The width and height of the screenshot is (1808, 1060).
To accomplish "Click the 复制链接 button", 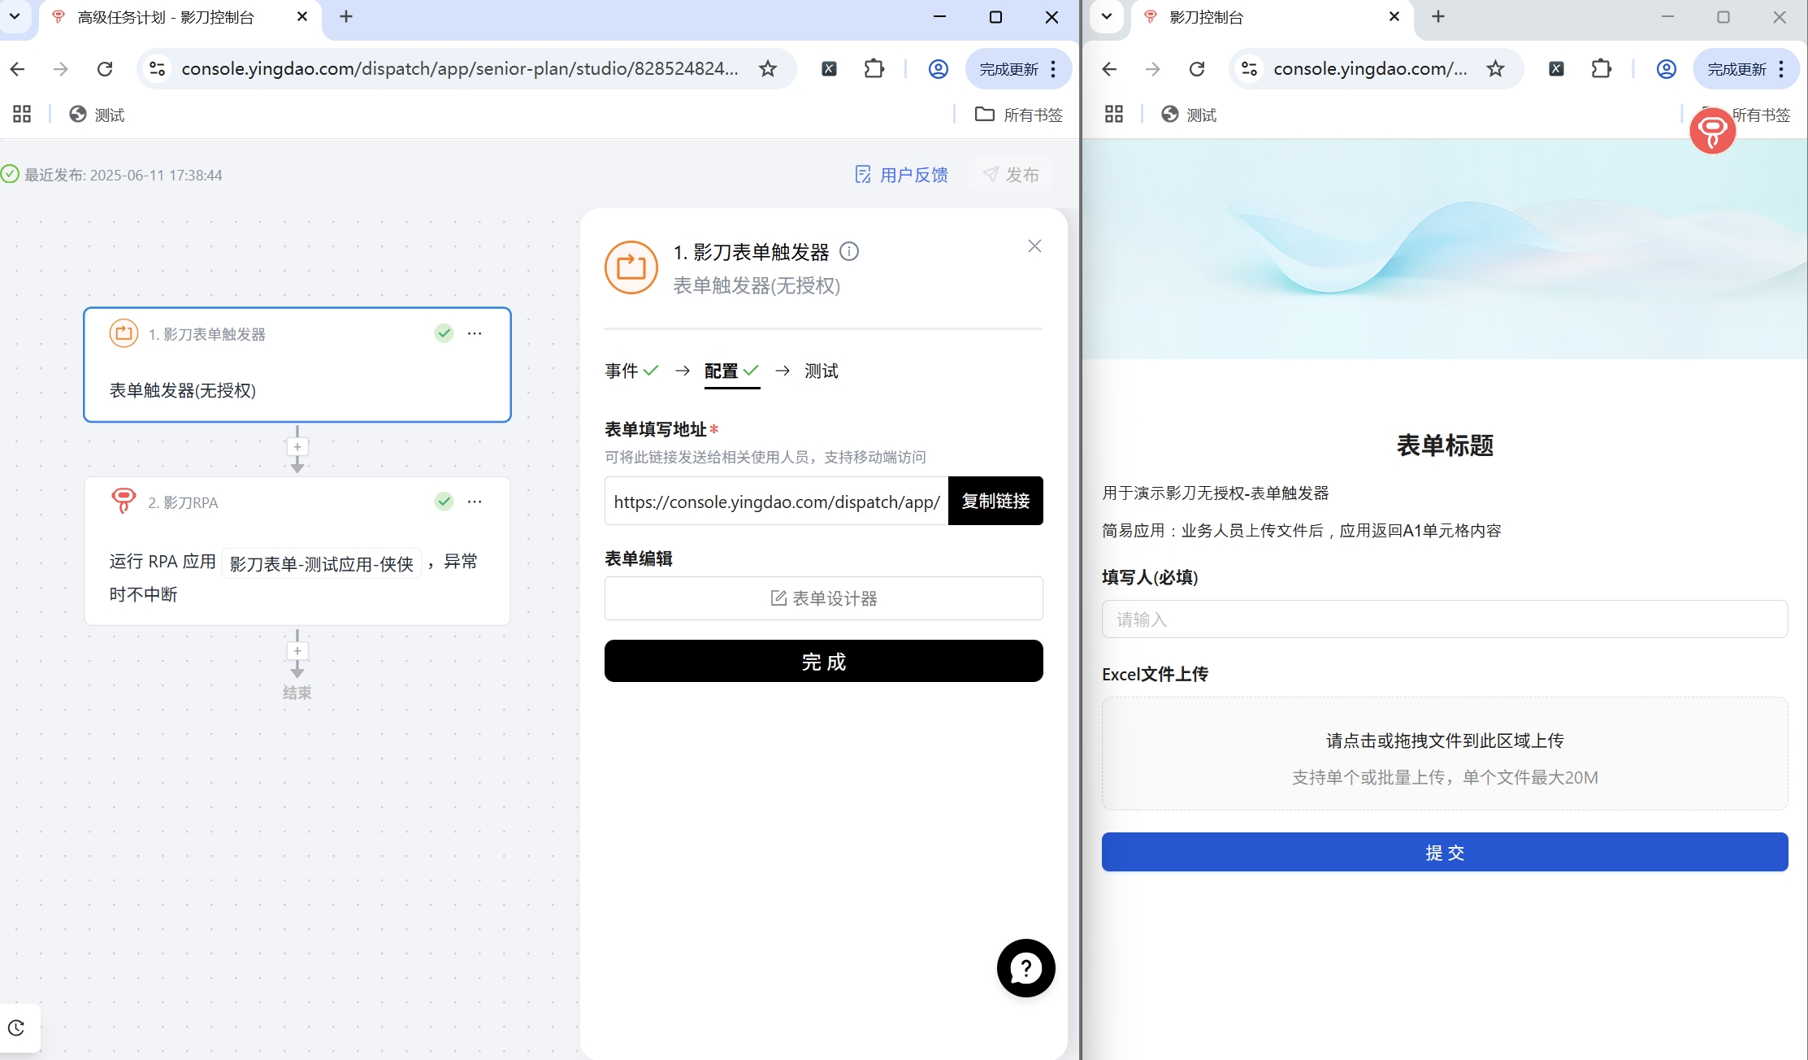I will [x=995, y=501].
